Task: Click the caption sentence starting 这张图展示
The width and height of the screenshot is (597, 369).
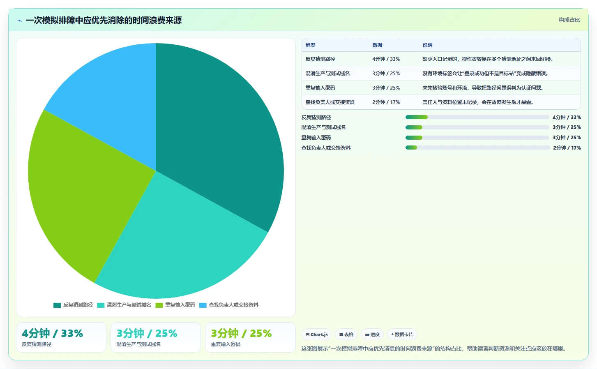Action: (x=435, y=348)
